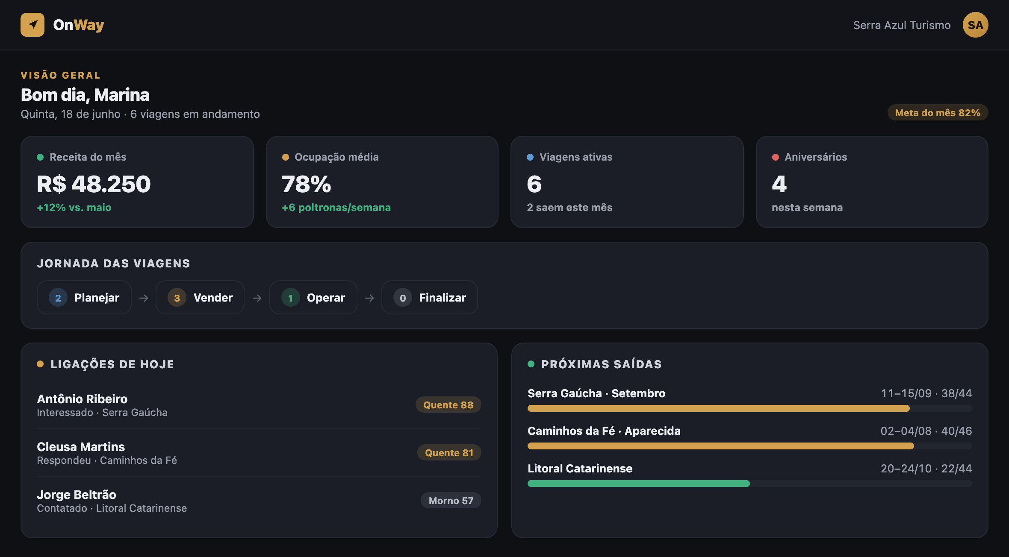Click the Morno 57 score badge
This screenshot has width=1009, height=557.
(x=451, y=501)
